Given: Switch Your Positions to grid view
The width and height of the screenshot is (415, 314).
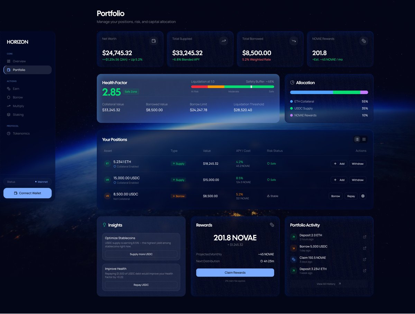Looking at the screenshot, I should [x=364, y=139].
